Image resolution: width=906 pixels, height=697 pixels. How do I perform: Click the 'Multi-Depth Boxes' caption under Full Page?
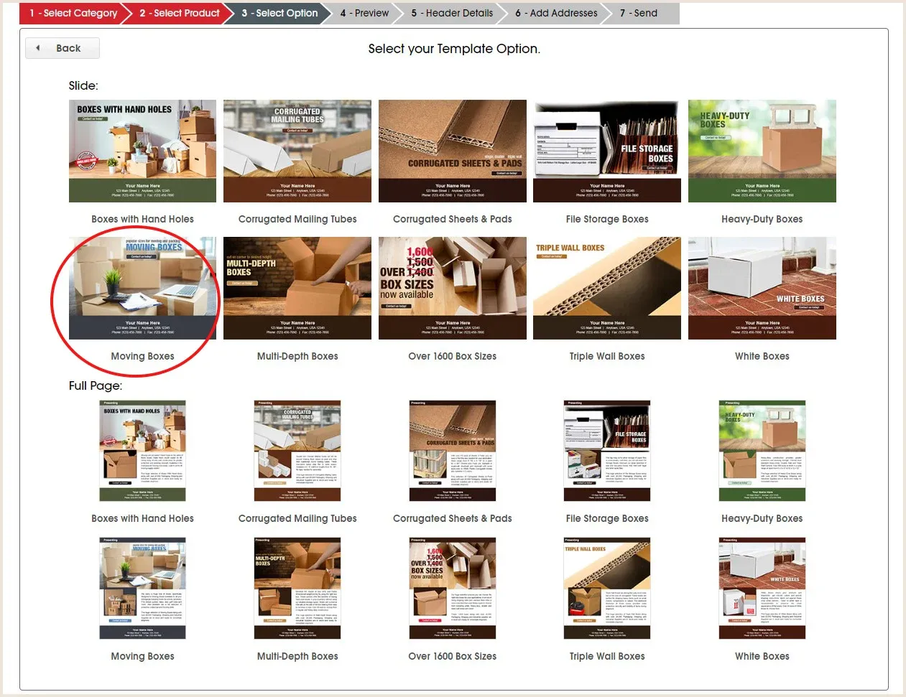pos(297,656)
